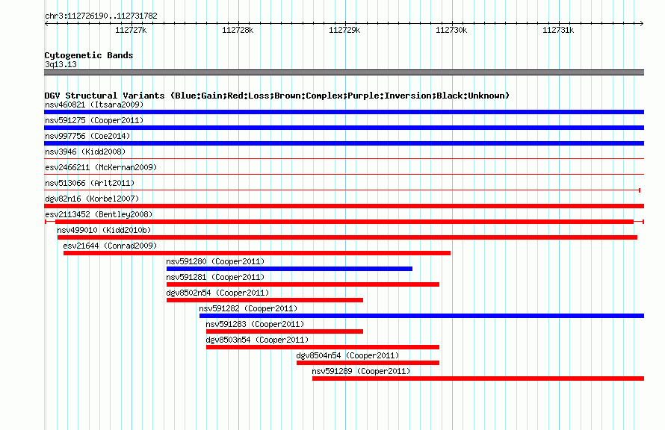Click the 112730k ruler label

[x=451, y=30]
